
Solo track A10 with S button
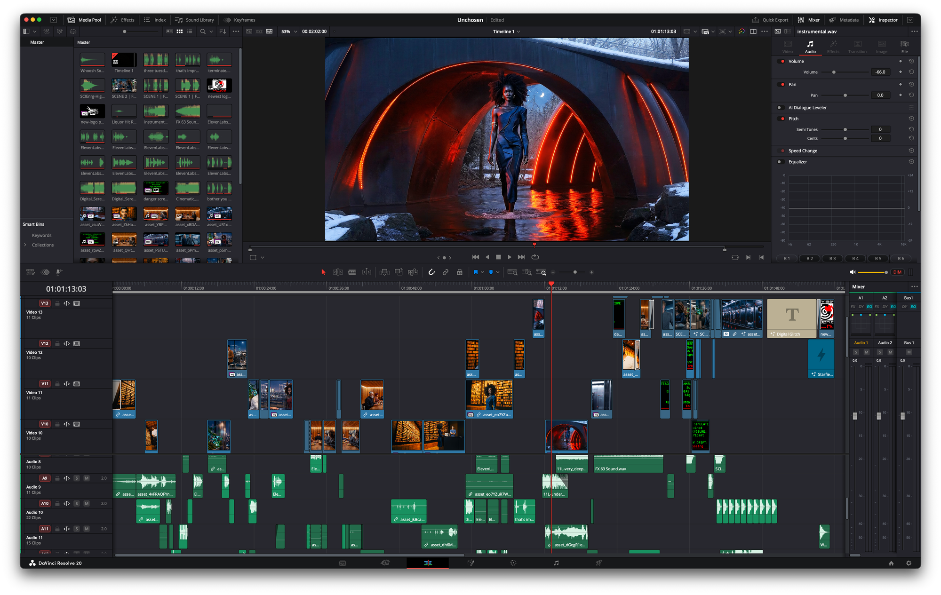click(77, 504)
